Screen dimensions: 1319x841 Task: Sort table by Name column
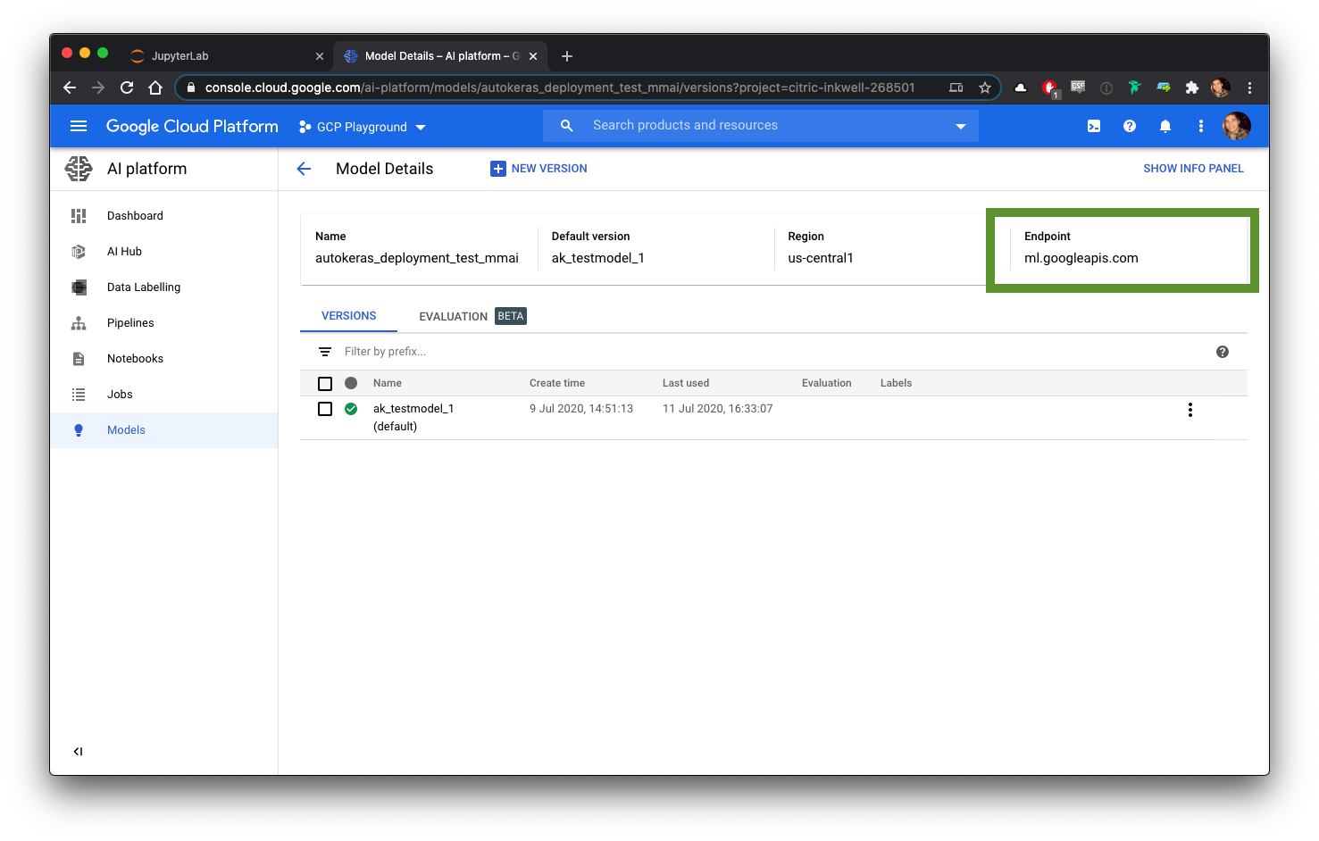388,383
